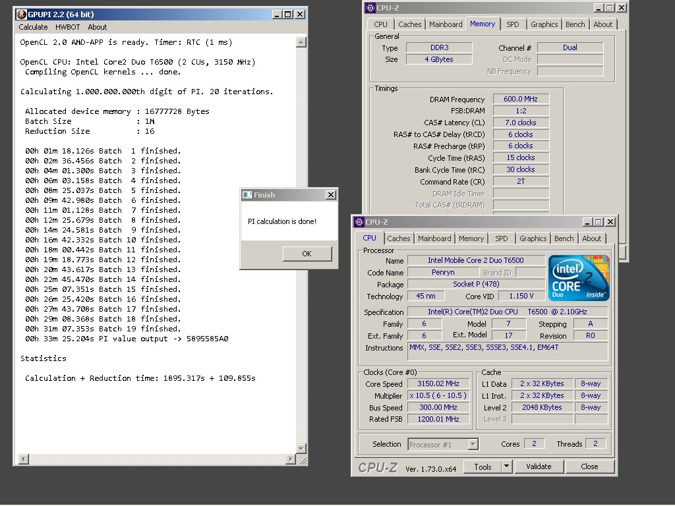Click the Bus Speed value 300.00 MHz

pos(438,407)
